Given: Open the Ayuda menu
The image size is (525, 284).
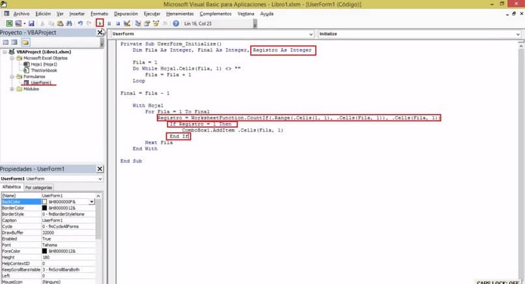Looking at the screenshot, I should [267, 14].
